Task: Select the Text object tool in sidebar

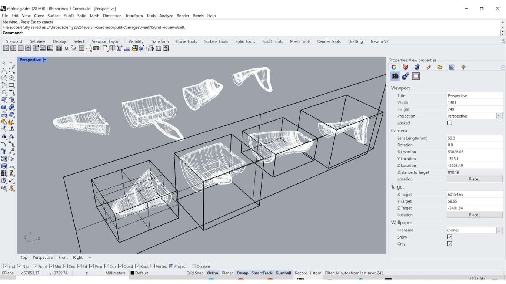Action: tap(4, 151)
